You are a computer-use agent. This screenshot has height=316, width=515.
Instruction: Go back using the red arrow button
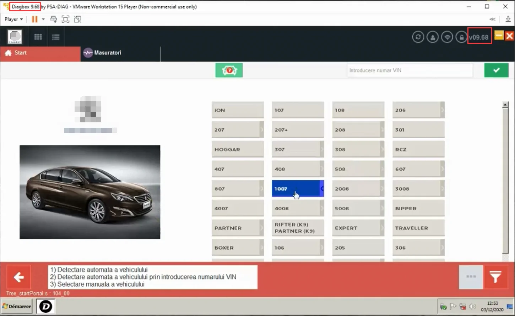coord(19,277)
